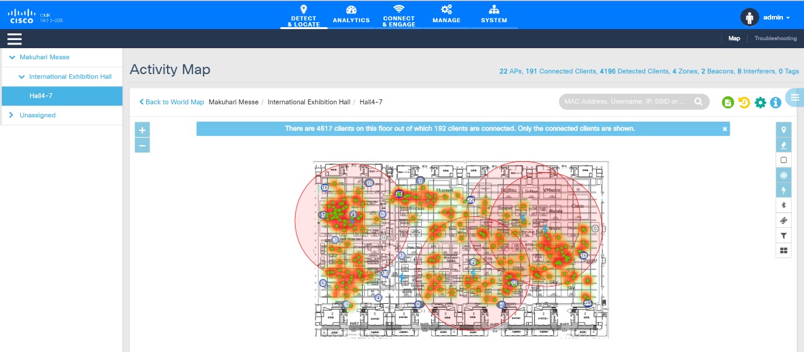This screenshot has height=352, width=804.
Task: Collapse the International Exhibition Hall node
Action: 20,77
